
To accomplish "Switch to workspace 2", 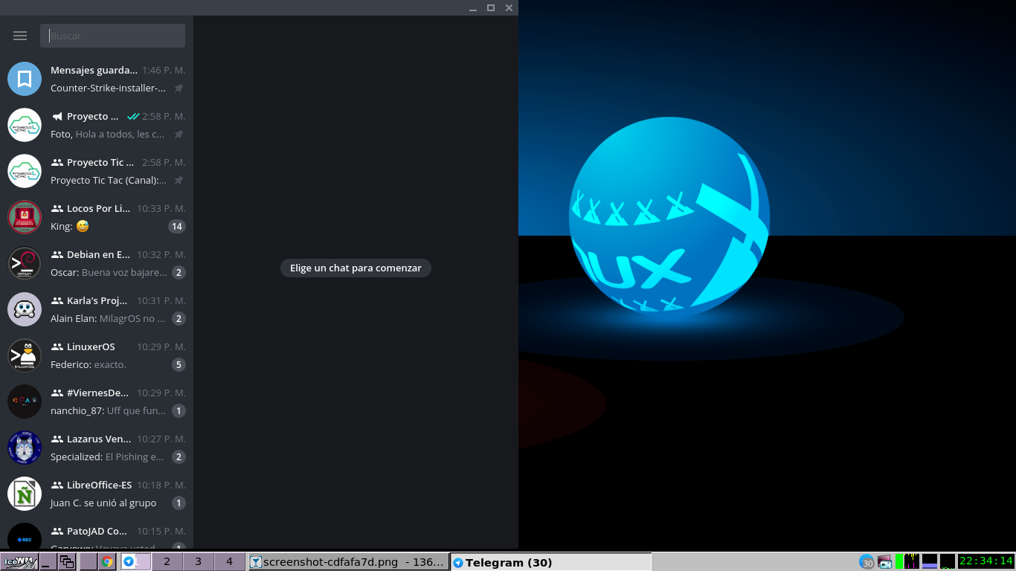I will (167, 562).
